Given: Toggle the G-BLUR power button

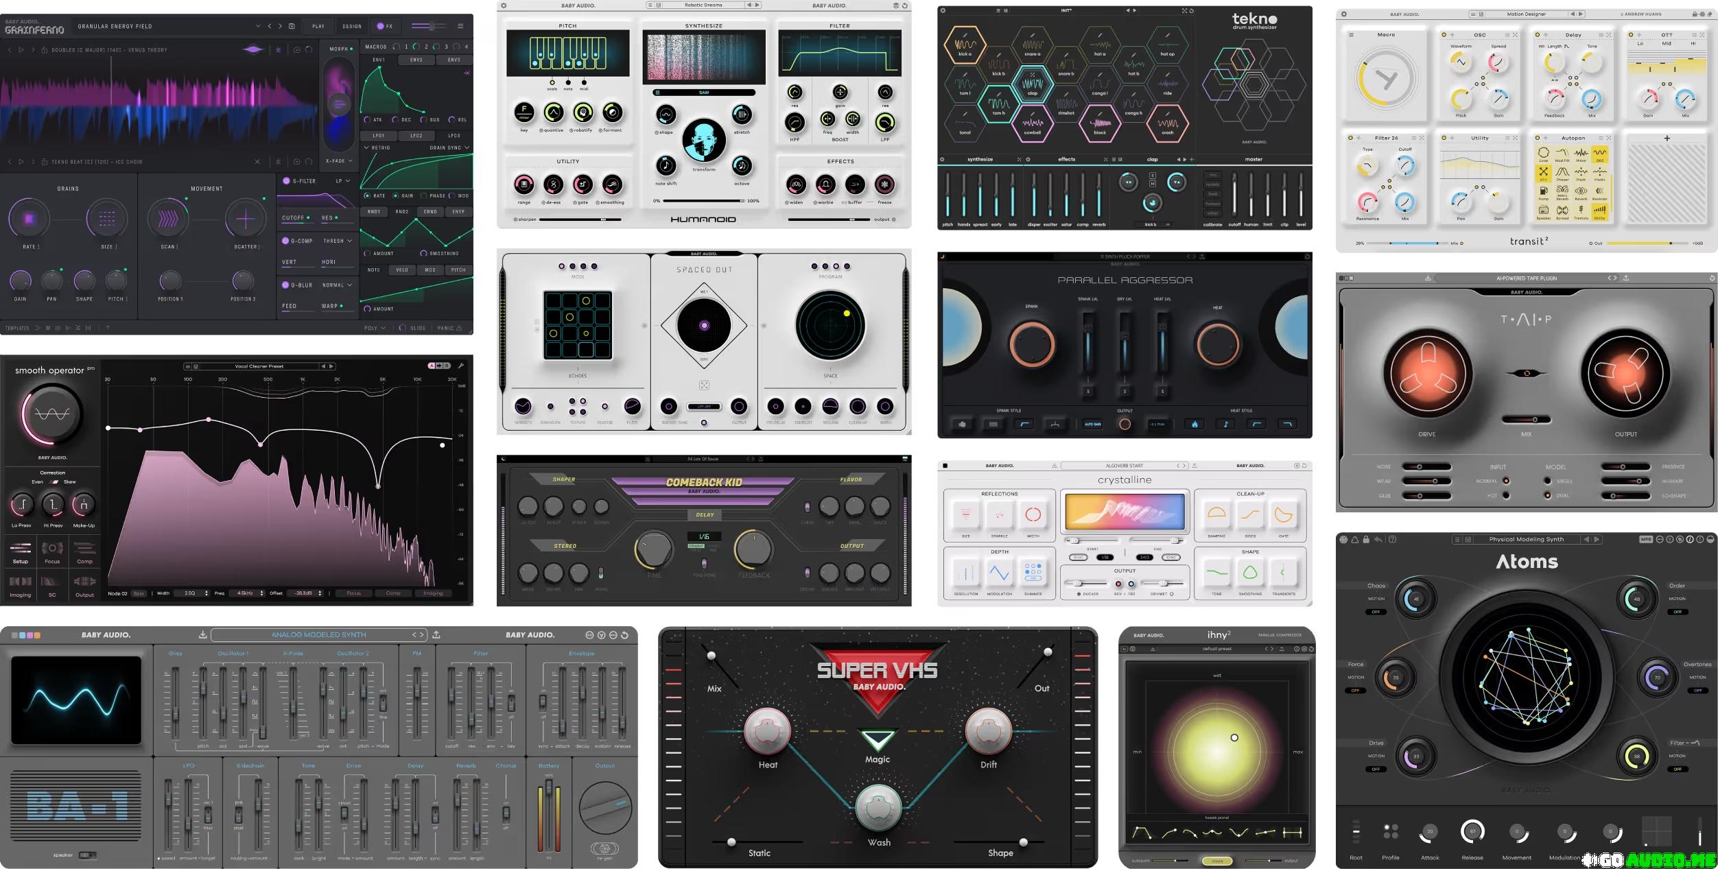Looking at the screenshot, I should pos(286,285).
